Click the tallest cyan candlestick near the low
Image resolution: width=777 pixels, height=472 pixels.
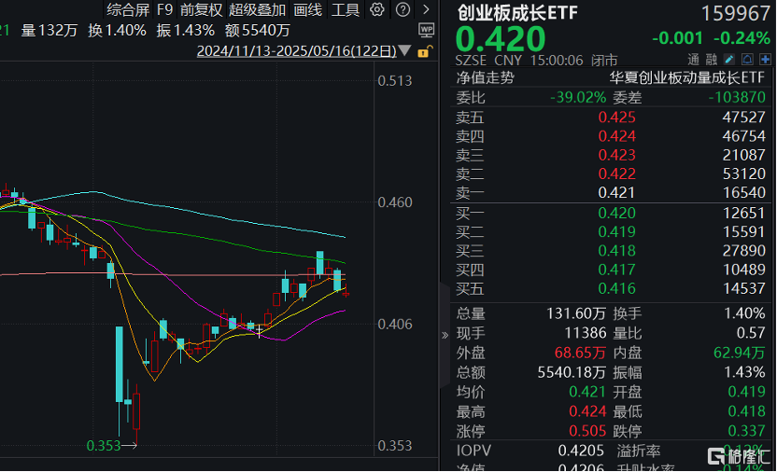coord(120,364)
